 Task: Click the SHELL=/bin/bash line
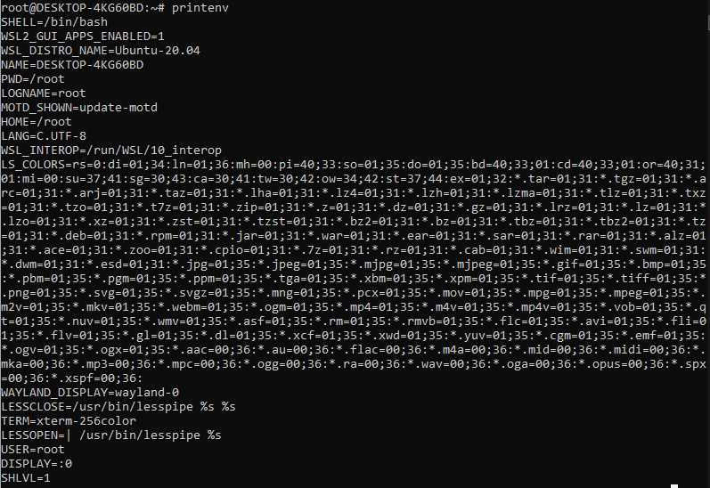point(54,22)
